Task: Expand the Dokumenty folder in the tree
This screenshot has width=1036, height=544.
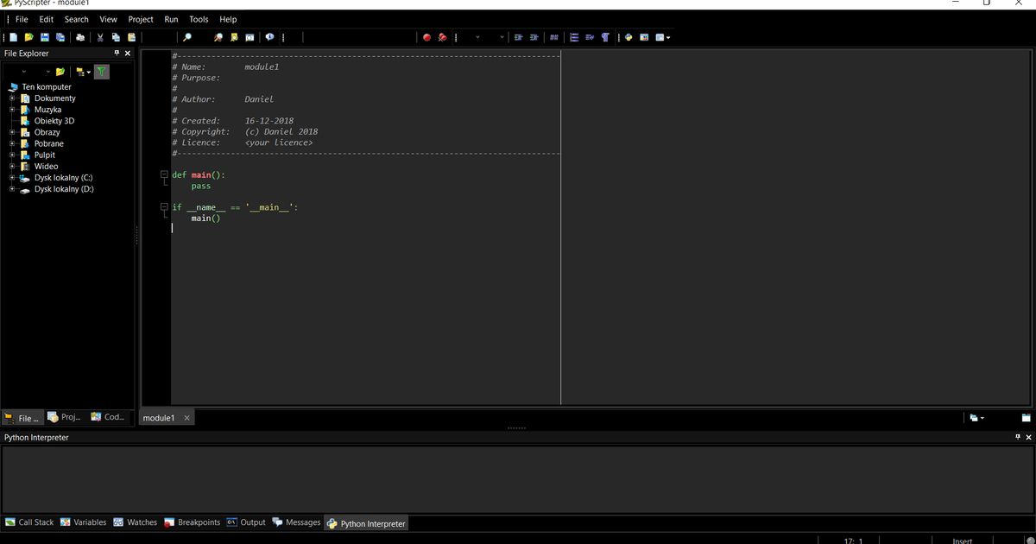Action: (x=12, y=98)
